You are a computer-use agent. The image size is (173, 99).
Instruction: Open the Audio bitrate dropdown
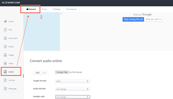[73, 89]
